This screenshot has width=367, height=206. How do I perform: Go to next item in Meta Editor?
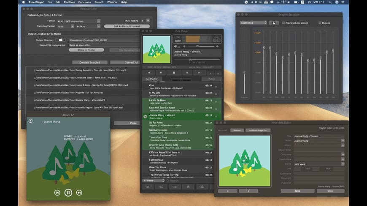coord(248,191)
